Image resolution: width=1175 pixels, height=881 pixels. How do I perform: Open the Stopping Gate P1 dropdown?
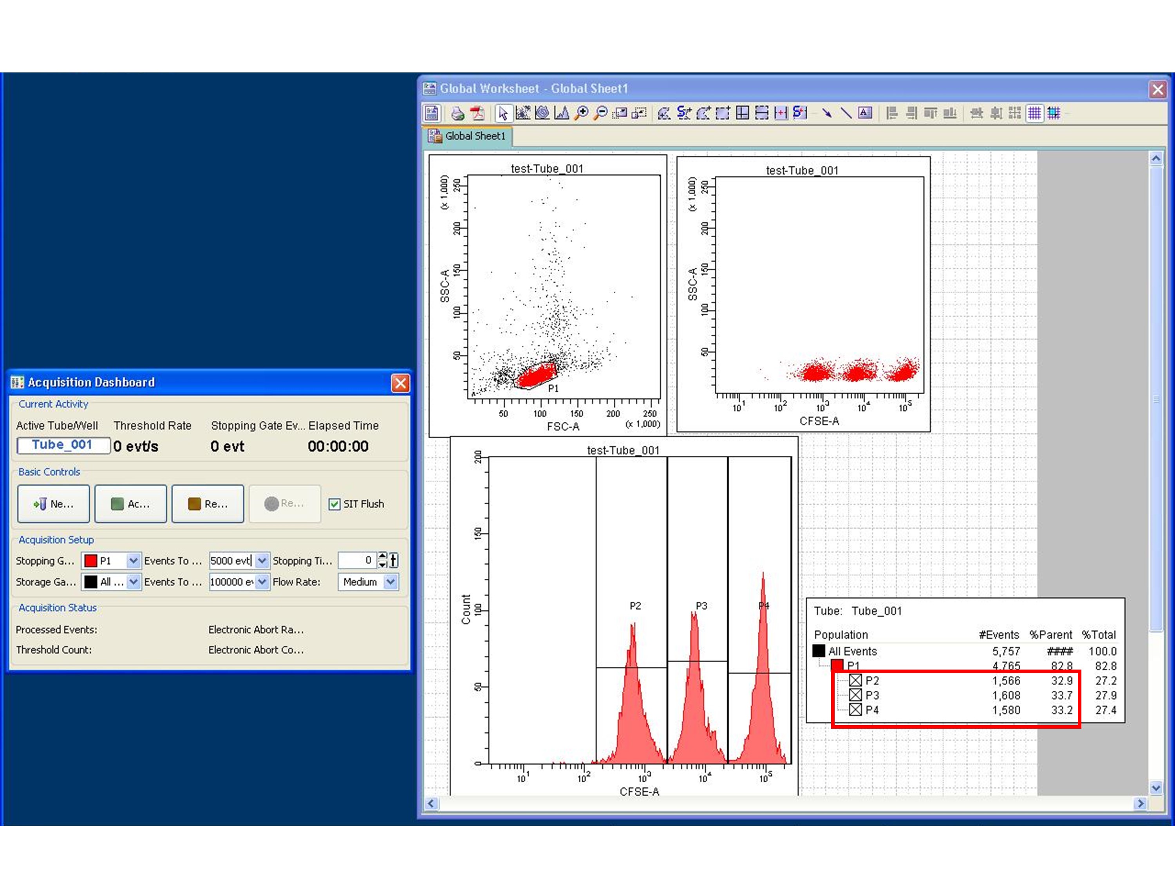(x=133, y=560)
